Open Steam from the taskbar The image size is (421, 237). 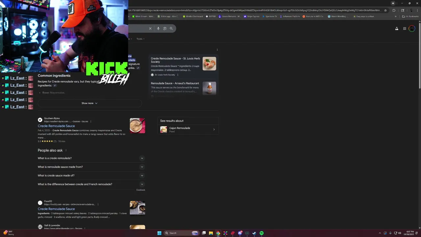(254, 233)
